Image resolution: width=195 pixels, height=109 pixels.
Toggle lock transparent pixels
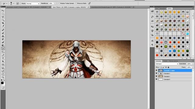coord(161,67)
